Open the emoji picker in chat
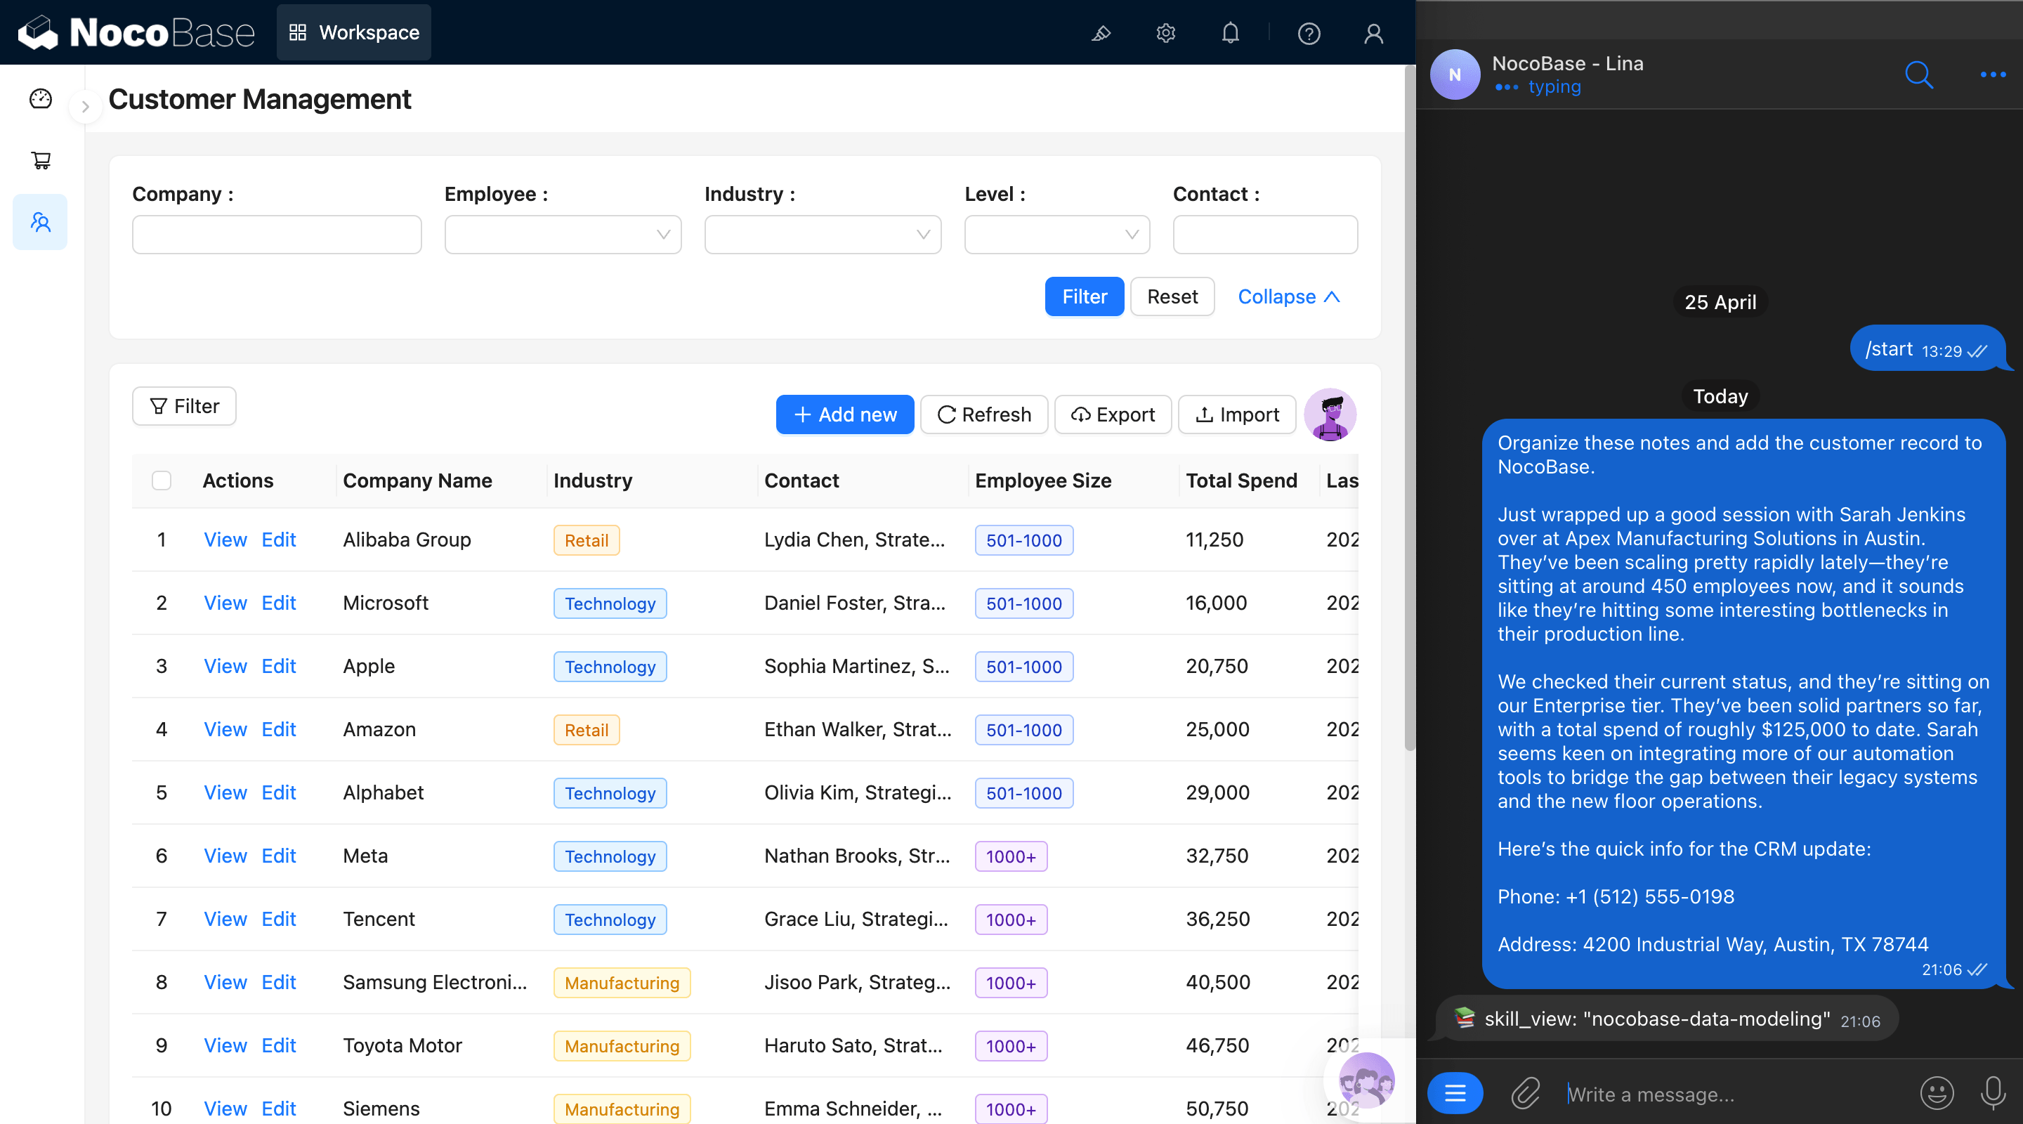Image resolution: width=2023 pixels, height=1124 pixels. pyautogui.click(x=1936, y=1092)
